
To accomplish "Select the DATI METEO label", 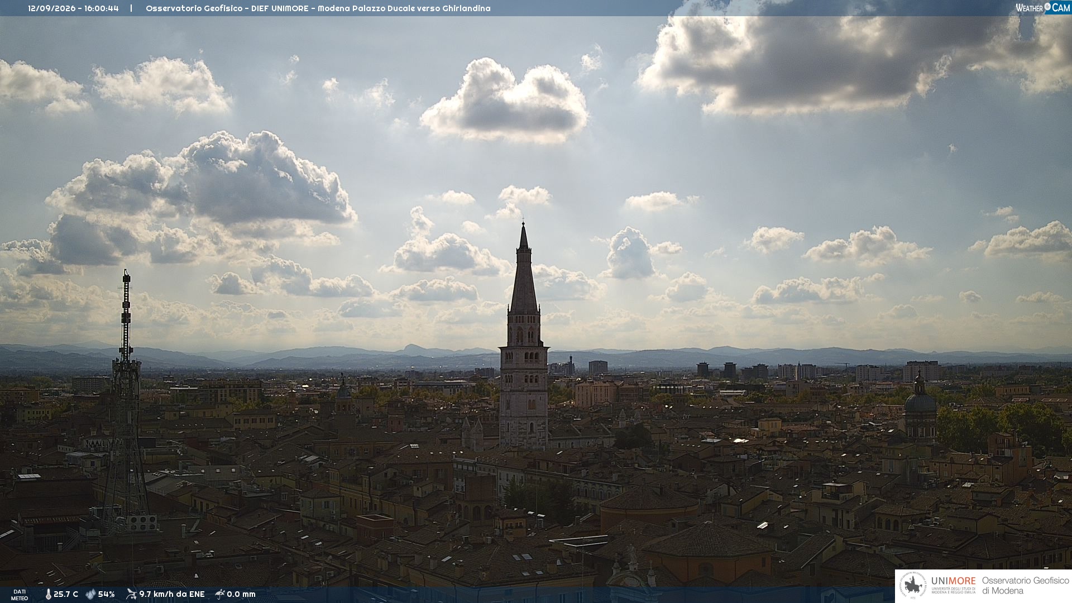I will (20, 595).
